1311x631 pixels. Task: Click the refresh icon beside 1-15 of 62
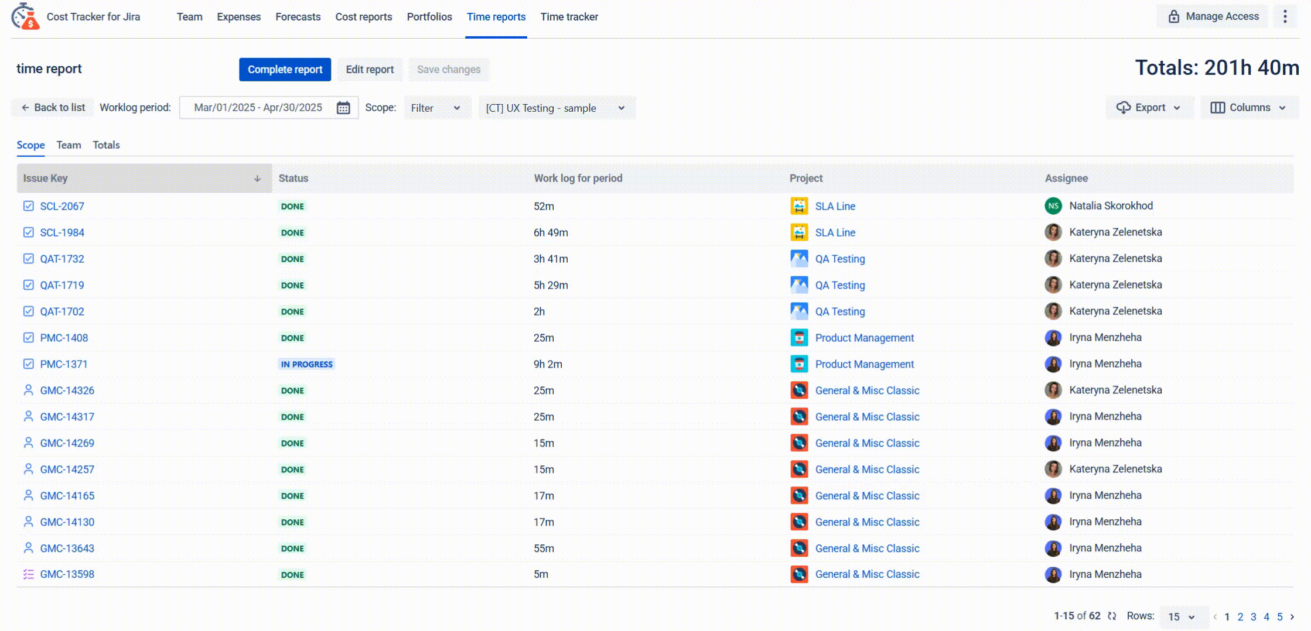tap(1112, 616)
